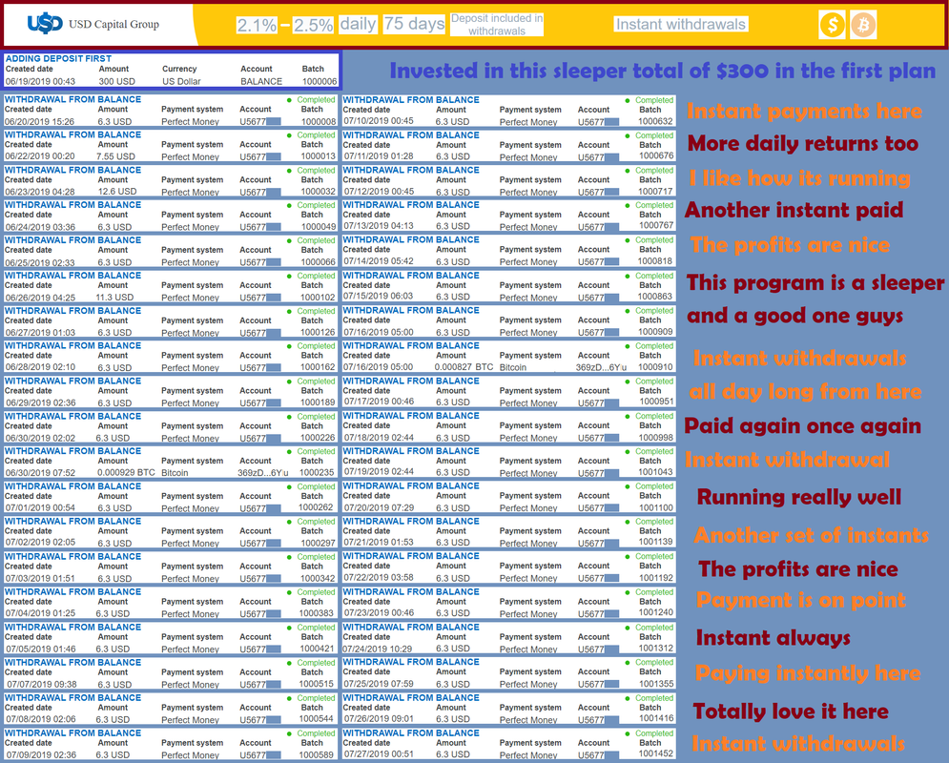
Task: Click 'Instant payments here' comment
Action: [x=804, y=112]
